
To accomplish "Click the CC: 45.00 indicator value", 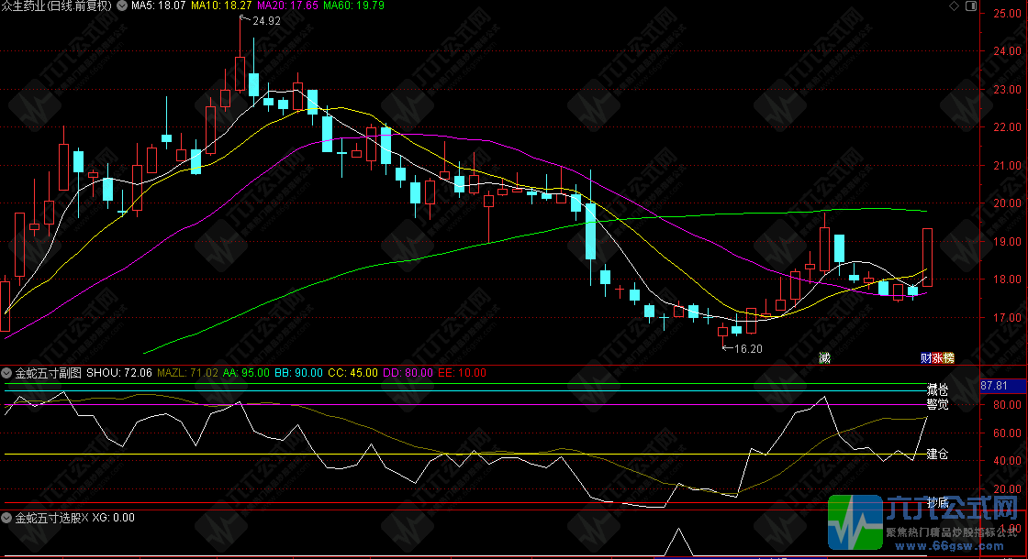I will (352, 373).
